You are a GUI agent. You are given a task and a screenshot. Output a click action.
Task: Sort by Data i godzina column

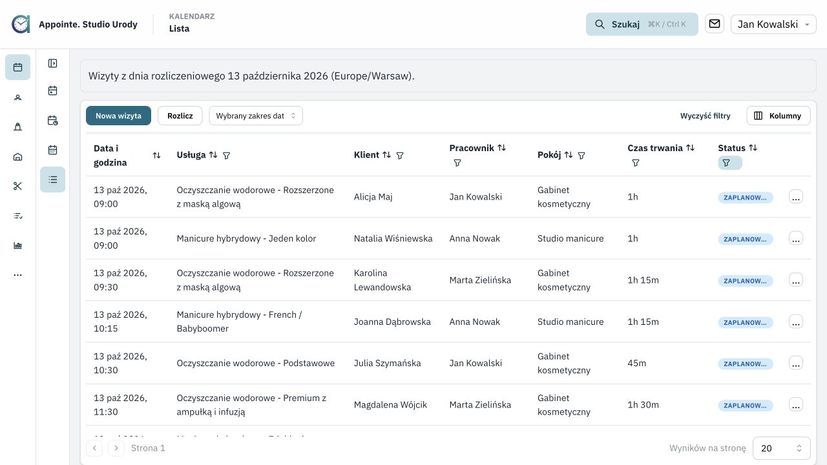(x=156, y=156)
